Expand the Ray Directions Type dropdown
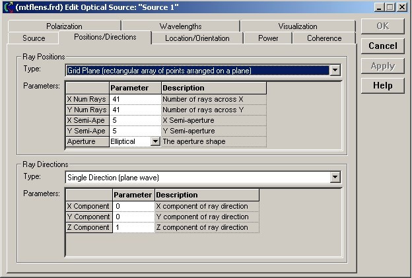The image size is (412, 278). (335, 177)
